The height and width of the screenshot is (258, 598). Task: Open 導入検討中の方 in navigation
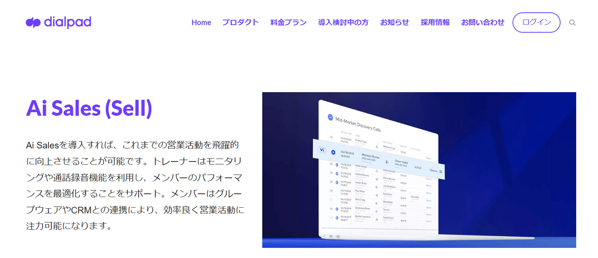pyautogui.click(x=343, y=23)
